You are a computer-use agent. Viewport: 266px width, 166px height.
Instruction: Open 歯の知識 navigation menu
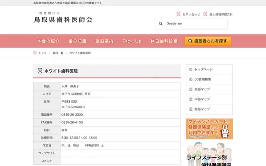pyautogui.click(x=77, y=41)
